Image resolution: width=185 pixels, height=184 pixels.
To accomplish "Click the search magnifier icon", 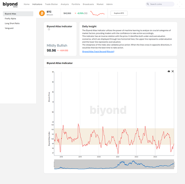I will point(148,4).
